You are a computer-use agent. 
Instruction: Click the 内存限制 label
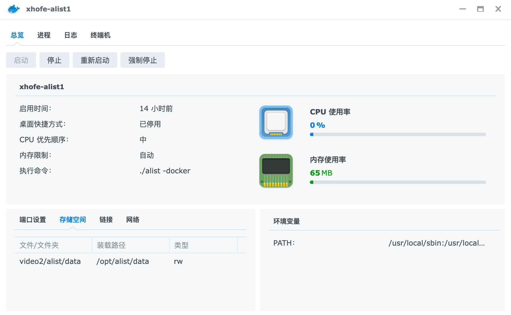(x=35, y=155)
